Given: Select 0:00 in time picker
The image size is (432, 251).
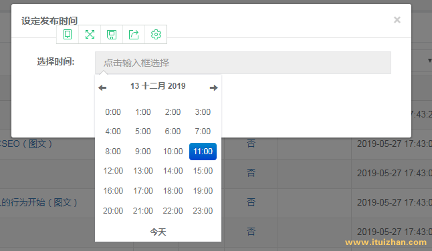Looking at the screenshot, I should pos(113,112).
